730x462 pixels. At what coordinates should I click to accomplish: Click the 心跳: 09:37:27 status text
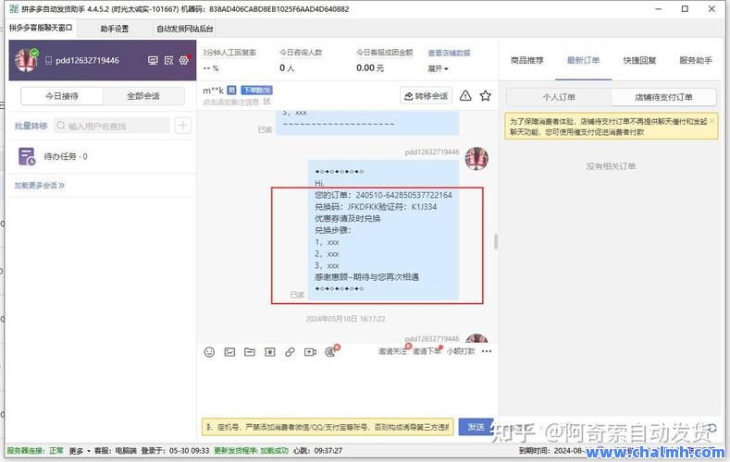pos(317,450)
